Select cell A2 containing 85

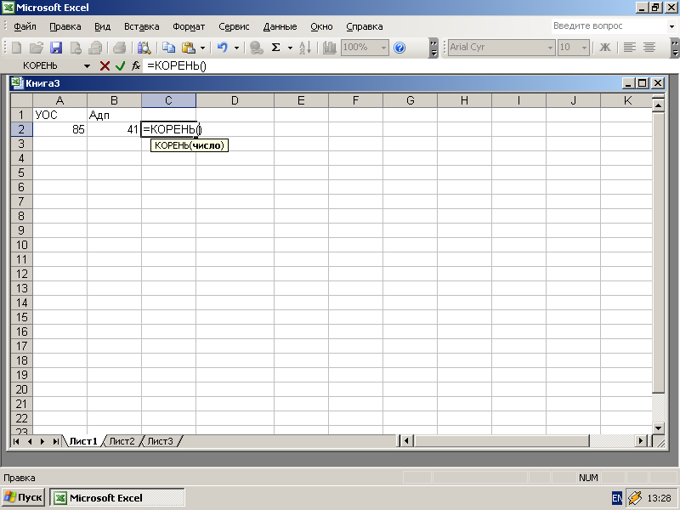tap(59, 129)
